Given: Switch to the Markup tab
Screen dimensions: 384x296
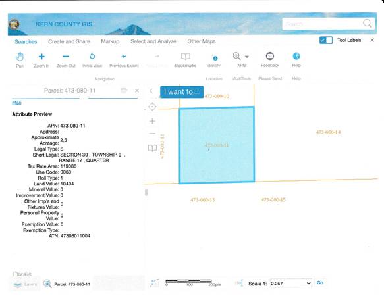Looking at the screenshot, I should coord(110,41).
